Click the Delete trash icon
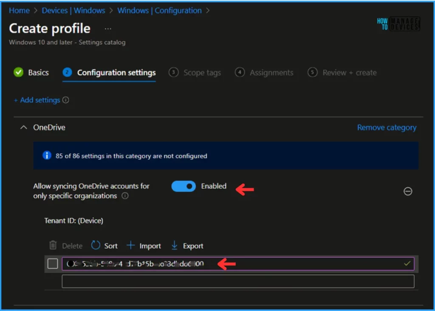 [53, 245]
